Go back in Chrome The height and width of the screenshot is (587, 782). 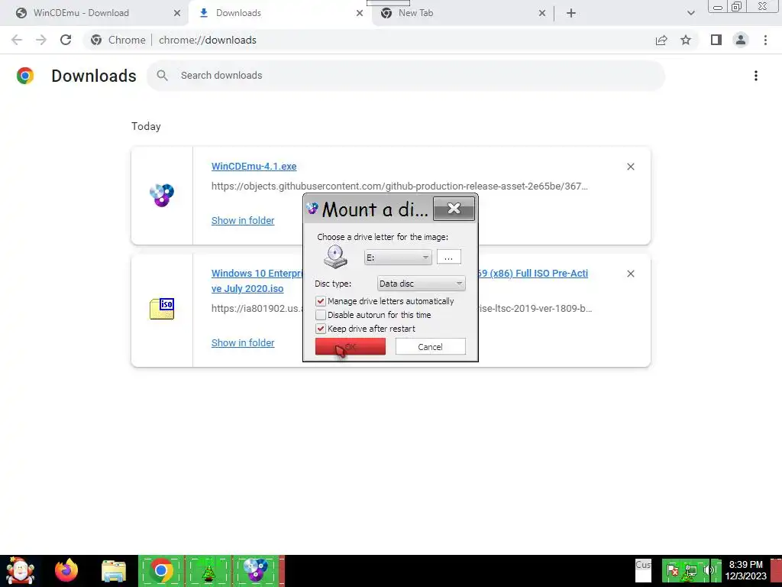click(x=17, y=40)
